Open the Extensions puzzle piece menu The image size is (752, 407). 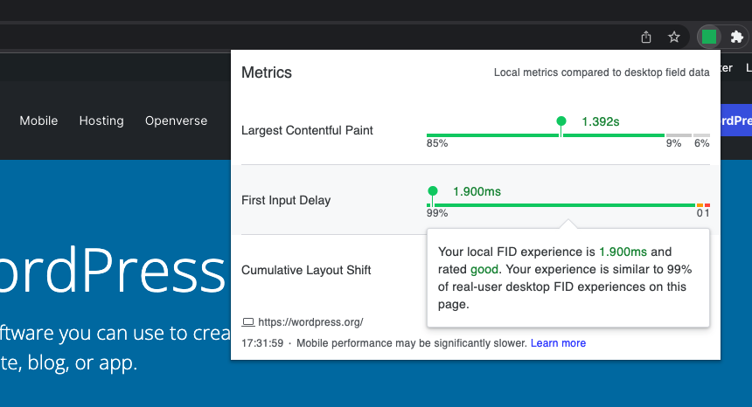[736, 37]
